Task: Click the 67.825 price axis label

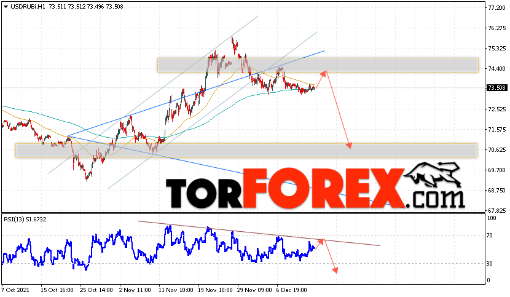Action: coord(496,210)
